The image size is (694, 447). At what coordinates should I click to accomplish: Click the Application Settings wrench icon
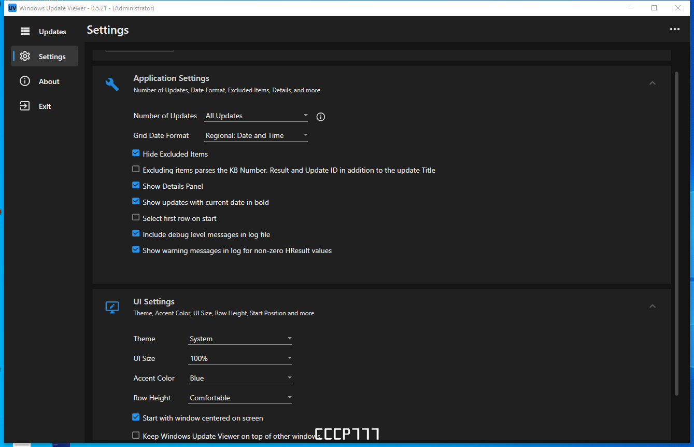click(112, 84)
